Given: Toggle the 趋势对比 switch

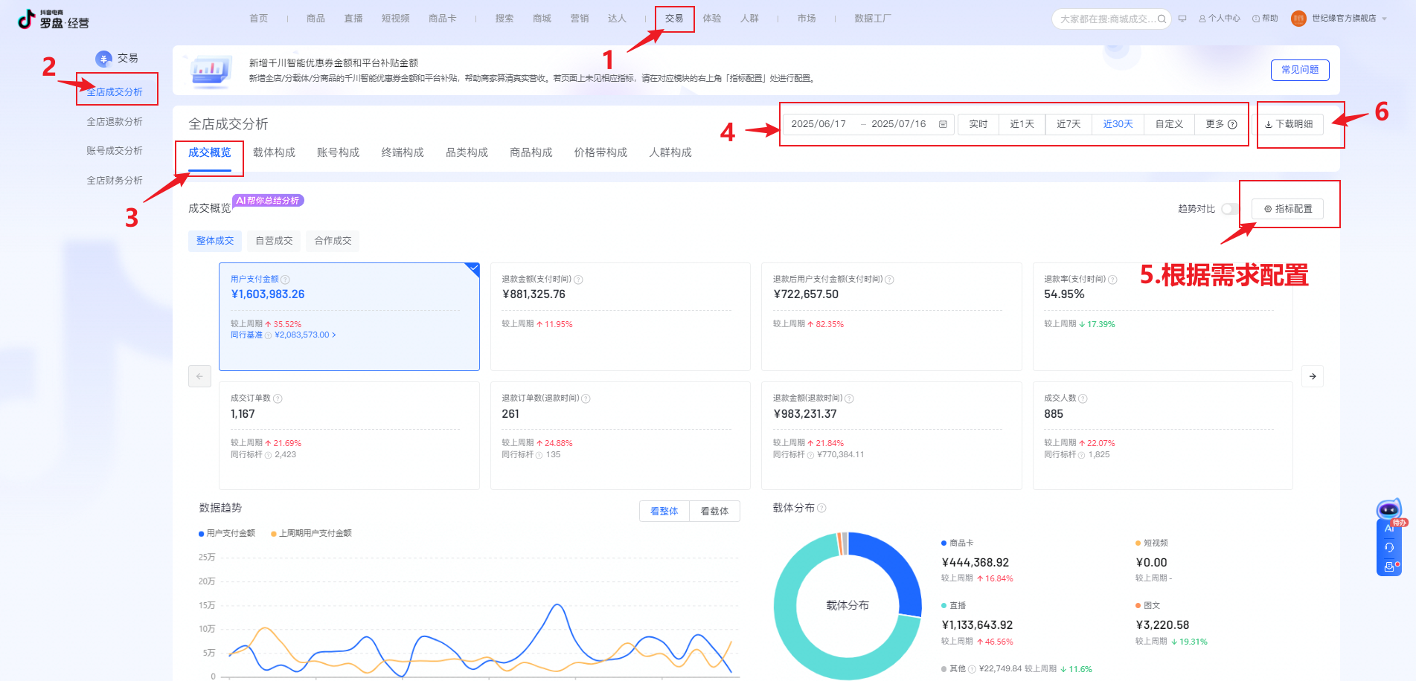Looking at the screenshot, I should pos(1231,209).
